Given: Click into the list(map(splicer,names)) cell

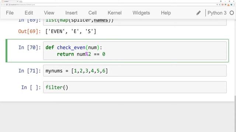Looking at the screenshot, I should (x=135, y=22).
